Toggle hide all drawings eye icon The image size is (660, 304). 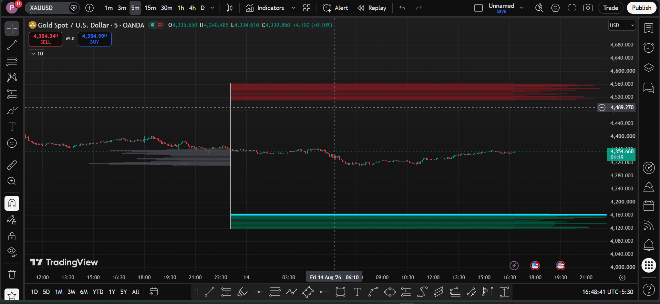click(x=12, y=252)
